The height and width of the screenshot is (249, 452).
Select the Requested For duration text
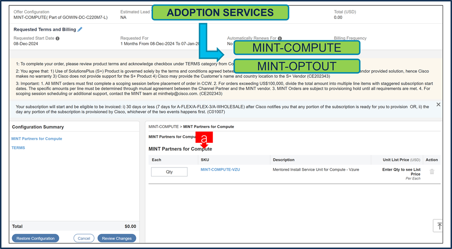coord(160,44)
